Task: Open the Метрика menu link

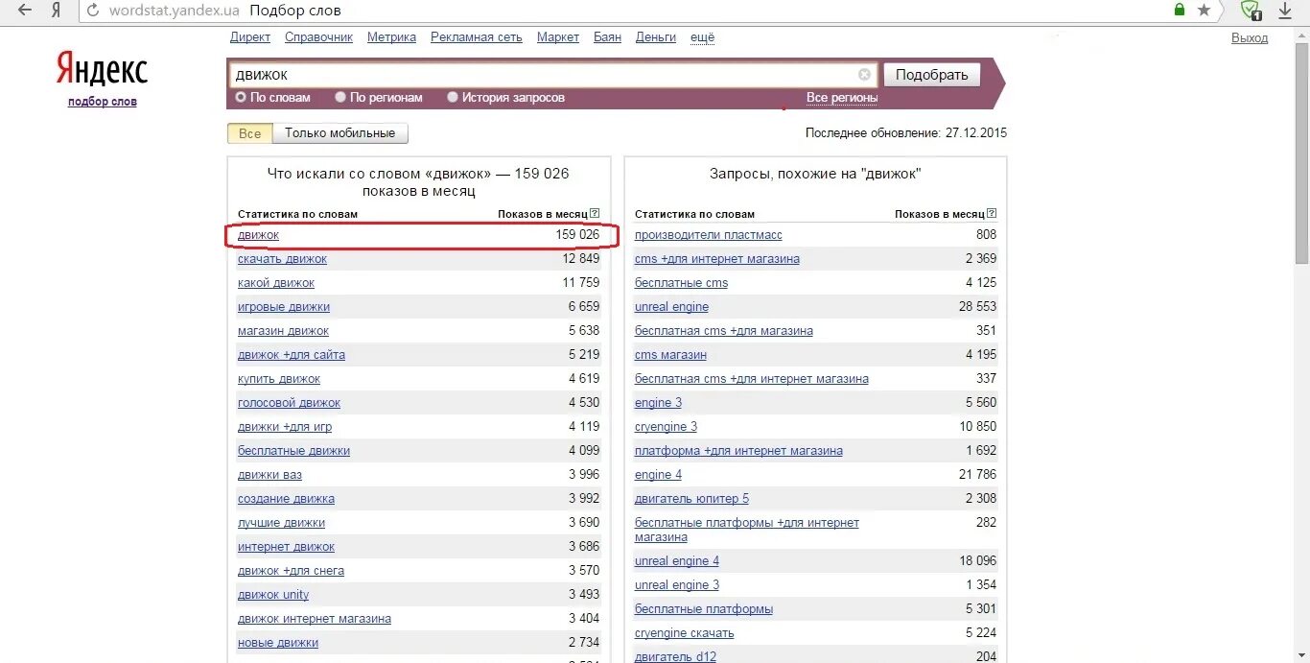Action: (x=391, y=36)
